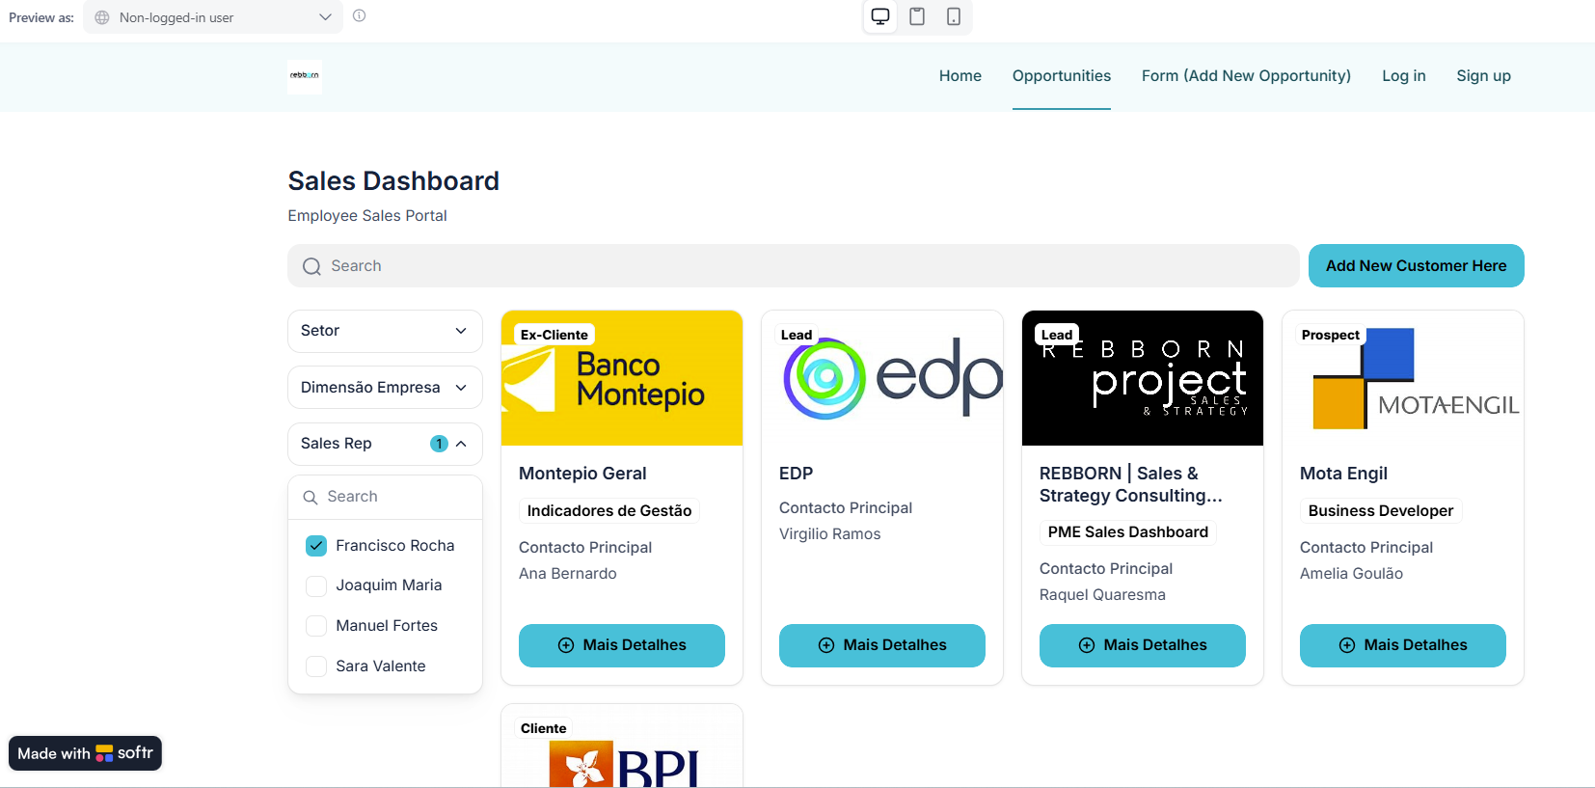Open the Dimensão Empresa filter dropdown

coord(385,387)
